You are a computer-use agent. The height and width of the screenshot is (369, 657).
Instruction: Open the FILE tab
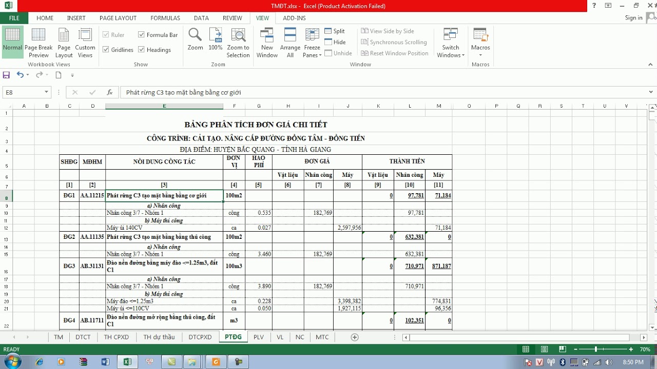tap(14, 18)
